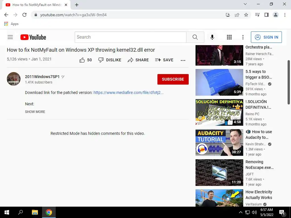Open a new browser tab
Image resolution: width=291 pixels, height=218 pixels.
click(x=77, y=5)
